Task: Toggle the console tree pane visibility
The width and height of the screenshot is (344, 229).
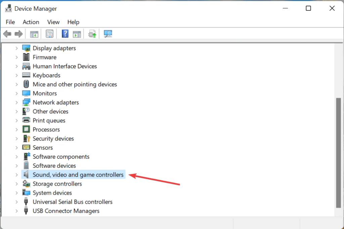Action: coord(34,34)
